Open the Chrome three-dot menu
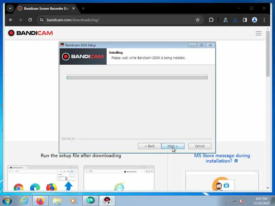Viewport: 275px width, 206px height. tap(264, 20)
